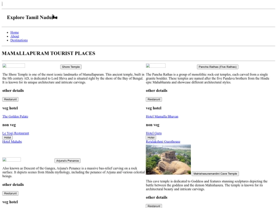The height and width of the screenshot is (208, 277).
Task: Click the Mahishasuramardini cave temple photo
Action: [168, 160]
